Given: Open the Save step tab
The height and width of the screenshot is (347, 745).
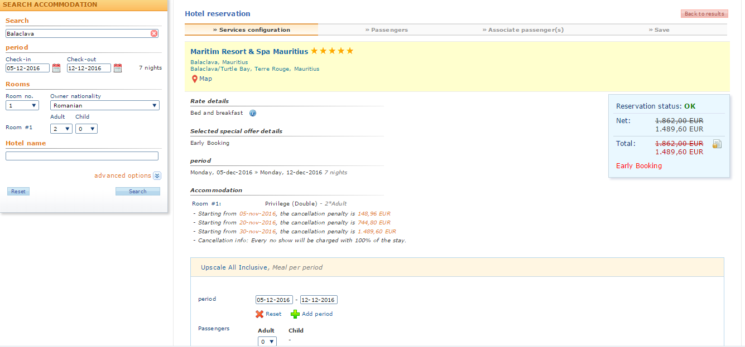Looking at the screenshot, I should pyautogui.click(x=659, y=30).
